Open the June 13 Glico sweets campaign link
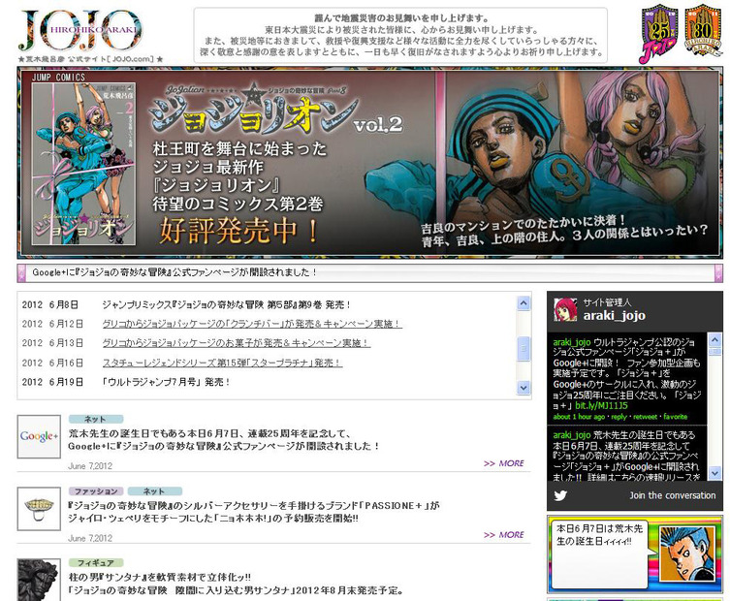This screenshot has height=601, width=730. pyautogui.click(x=236, y=343)
